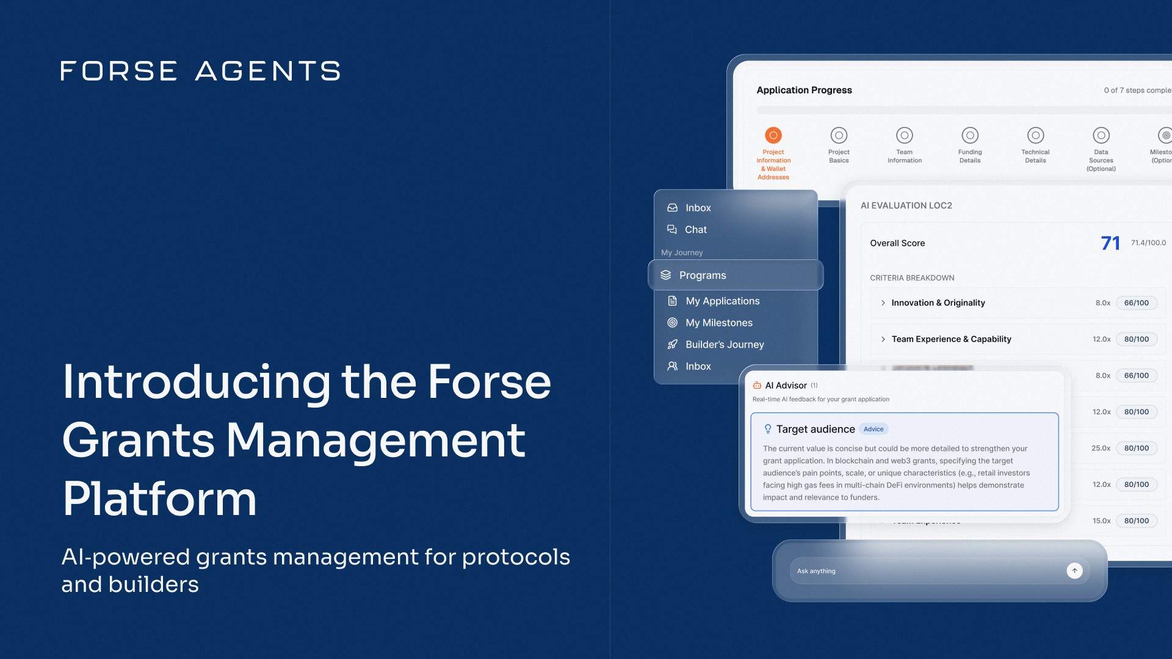The height and width of the screenshot is (659, 1172).
Task: Click the Target audience lightbulb icon
Action: [768, 429]
